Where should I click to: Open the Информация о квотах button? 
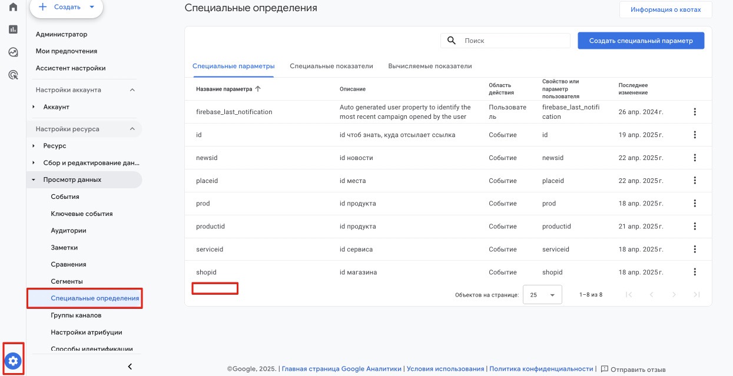[665, 10]
